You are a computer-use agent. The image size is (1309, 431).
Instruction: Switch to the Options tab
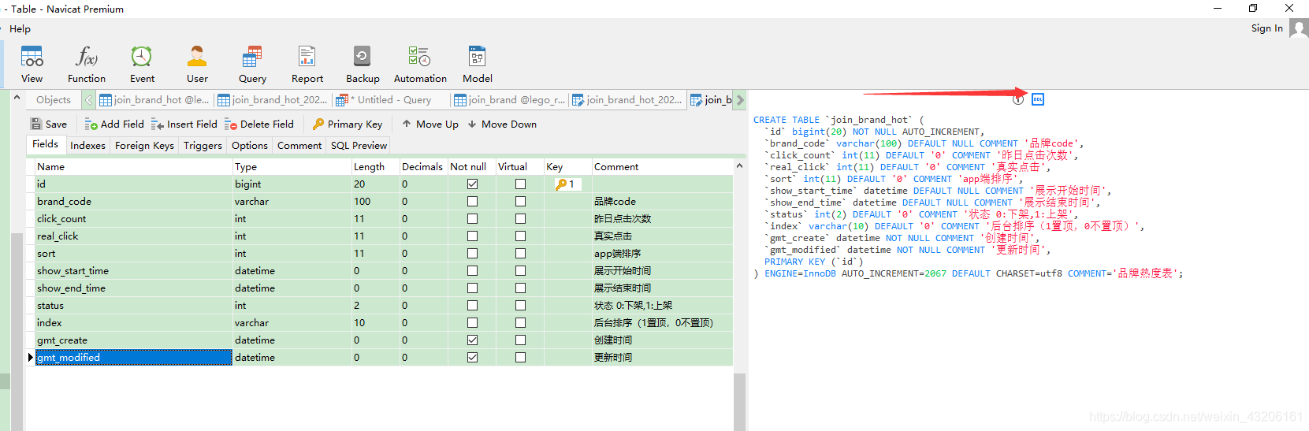click(x=250, y=146)
